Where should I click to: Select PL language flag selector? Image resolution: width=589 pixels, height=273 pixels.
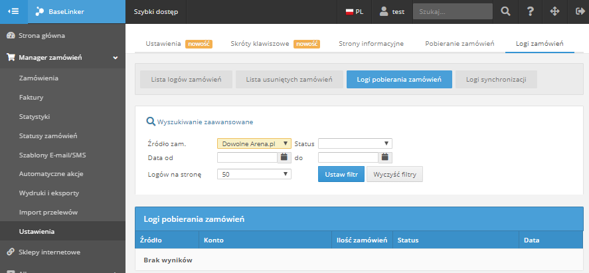coord(354,11)
